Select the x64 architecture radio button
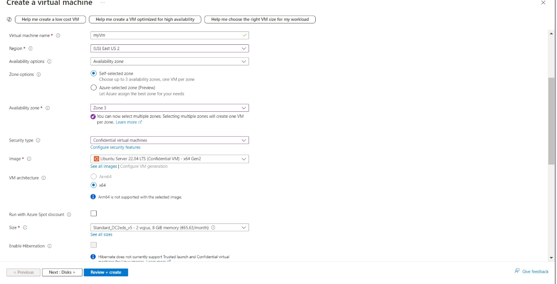Viewport: 557px width, 284px height. (94, 185)
